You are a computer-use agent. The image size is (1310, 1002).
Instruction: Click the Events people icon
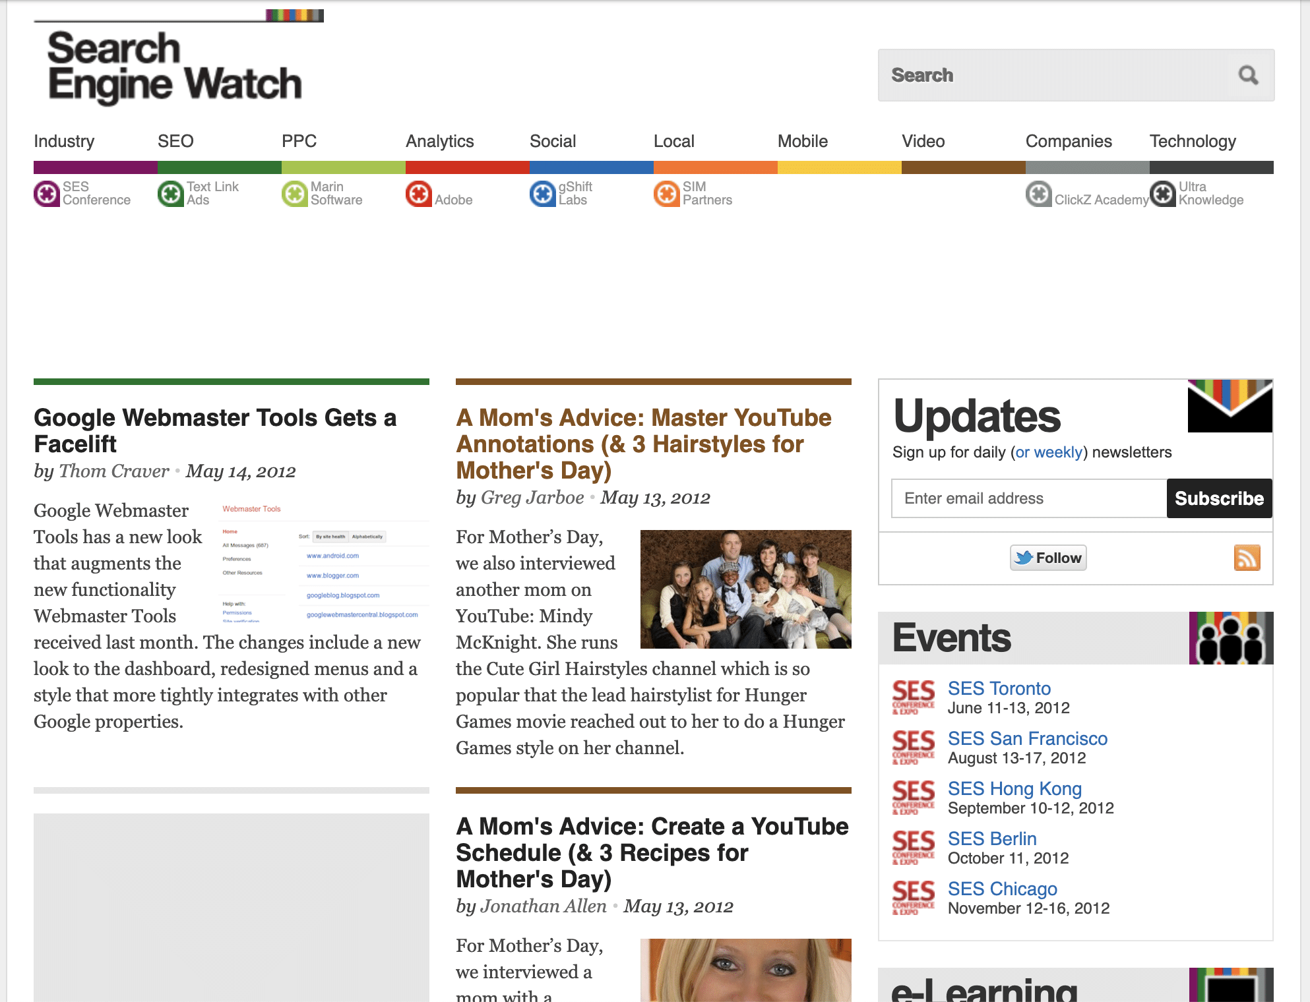click(x=1231, y=638)
